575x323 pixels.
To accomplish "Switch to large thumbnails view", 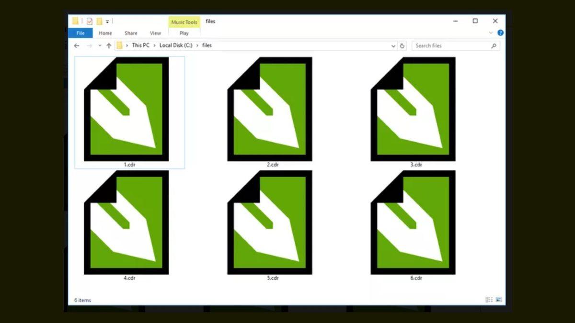I will point(498,300).
